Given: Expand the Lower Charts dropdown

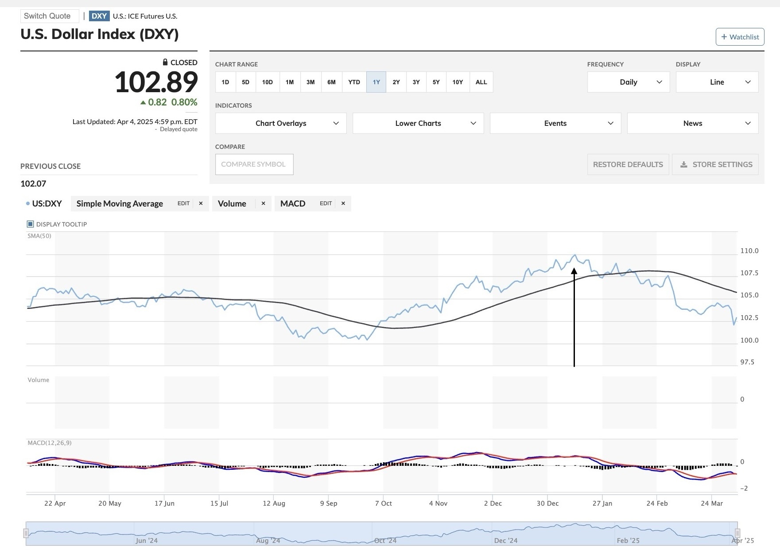Looking at the screenshot, I should click(418, 123).
